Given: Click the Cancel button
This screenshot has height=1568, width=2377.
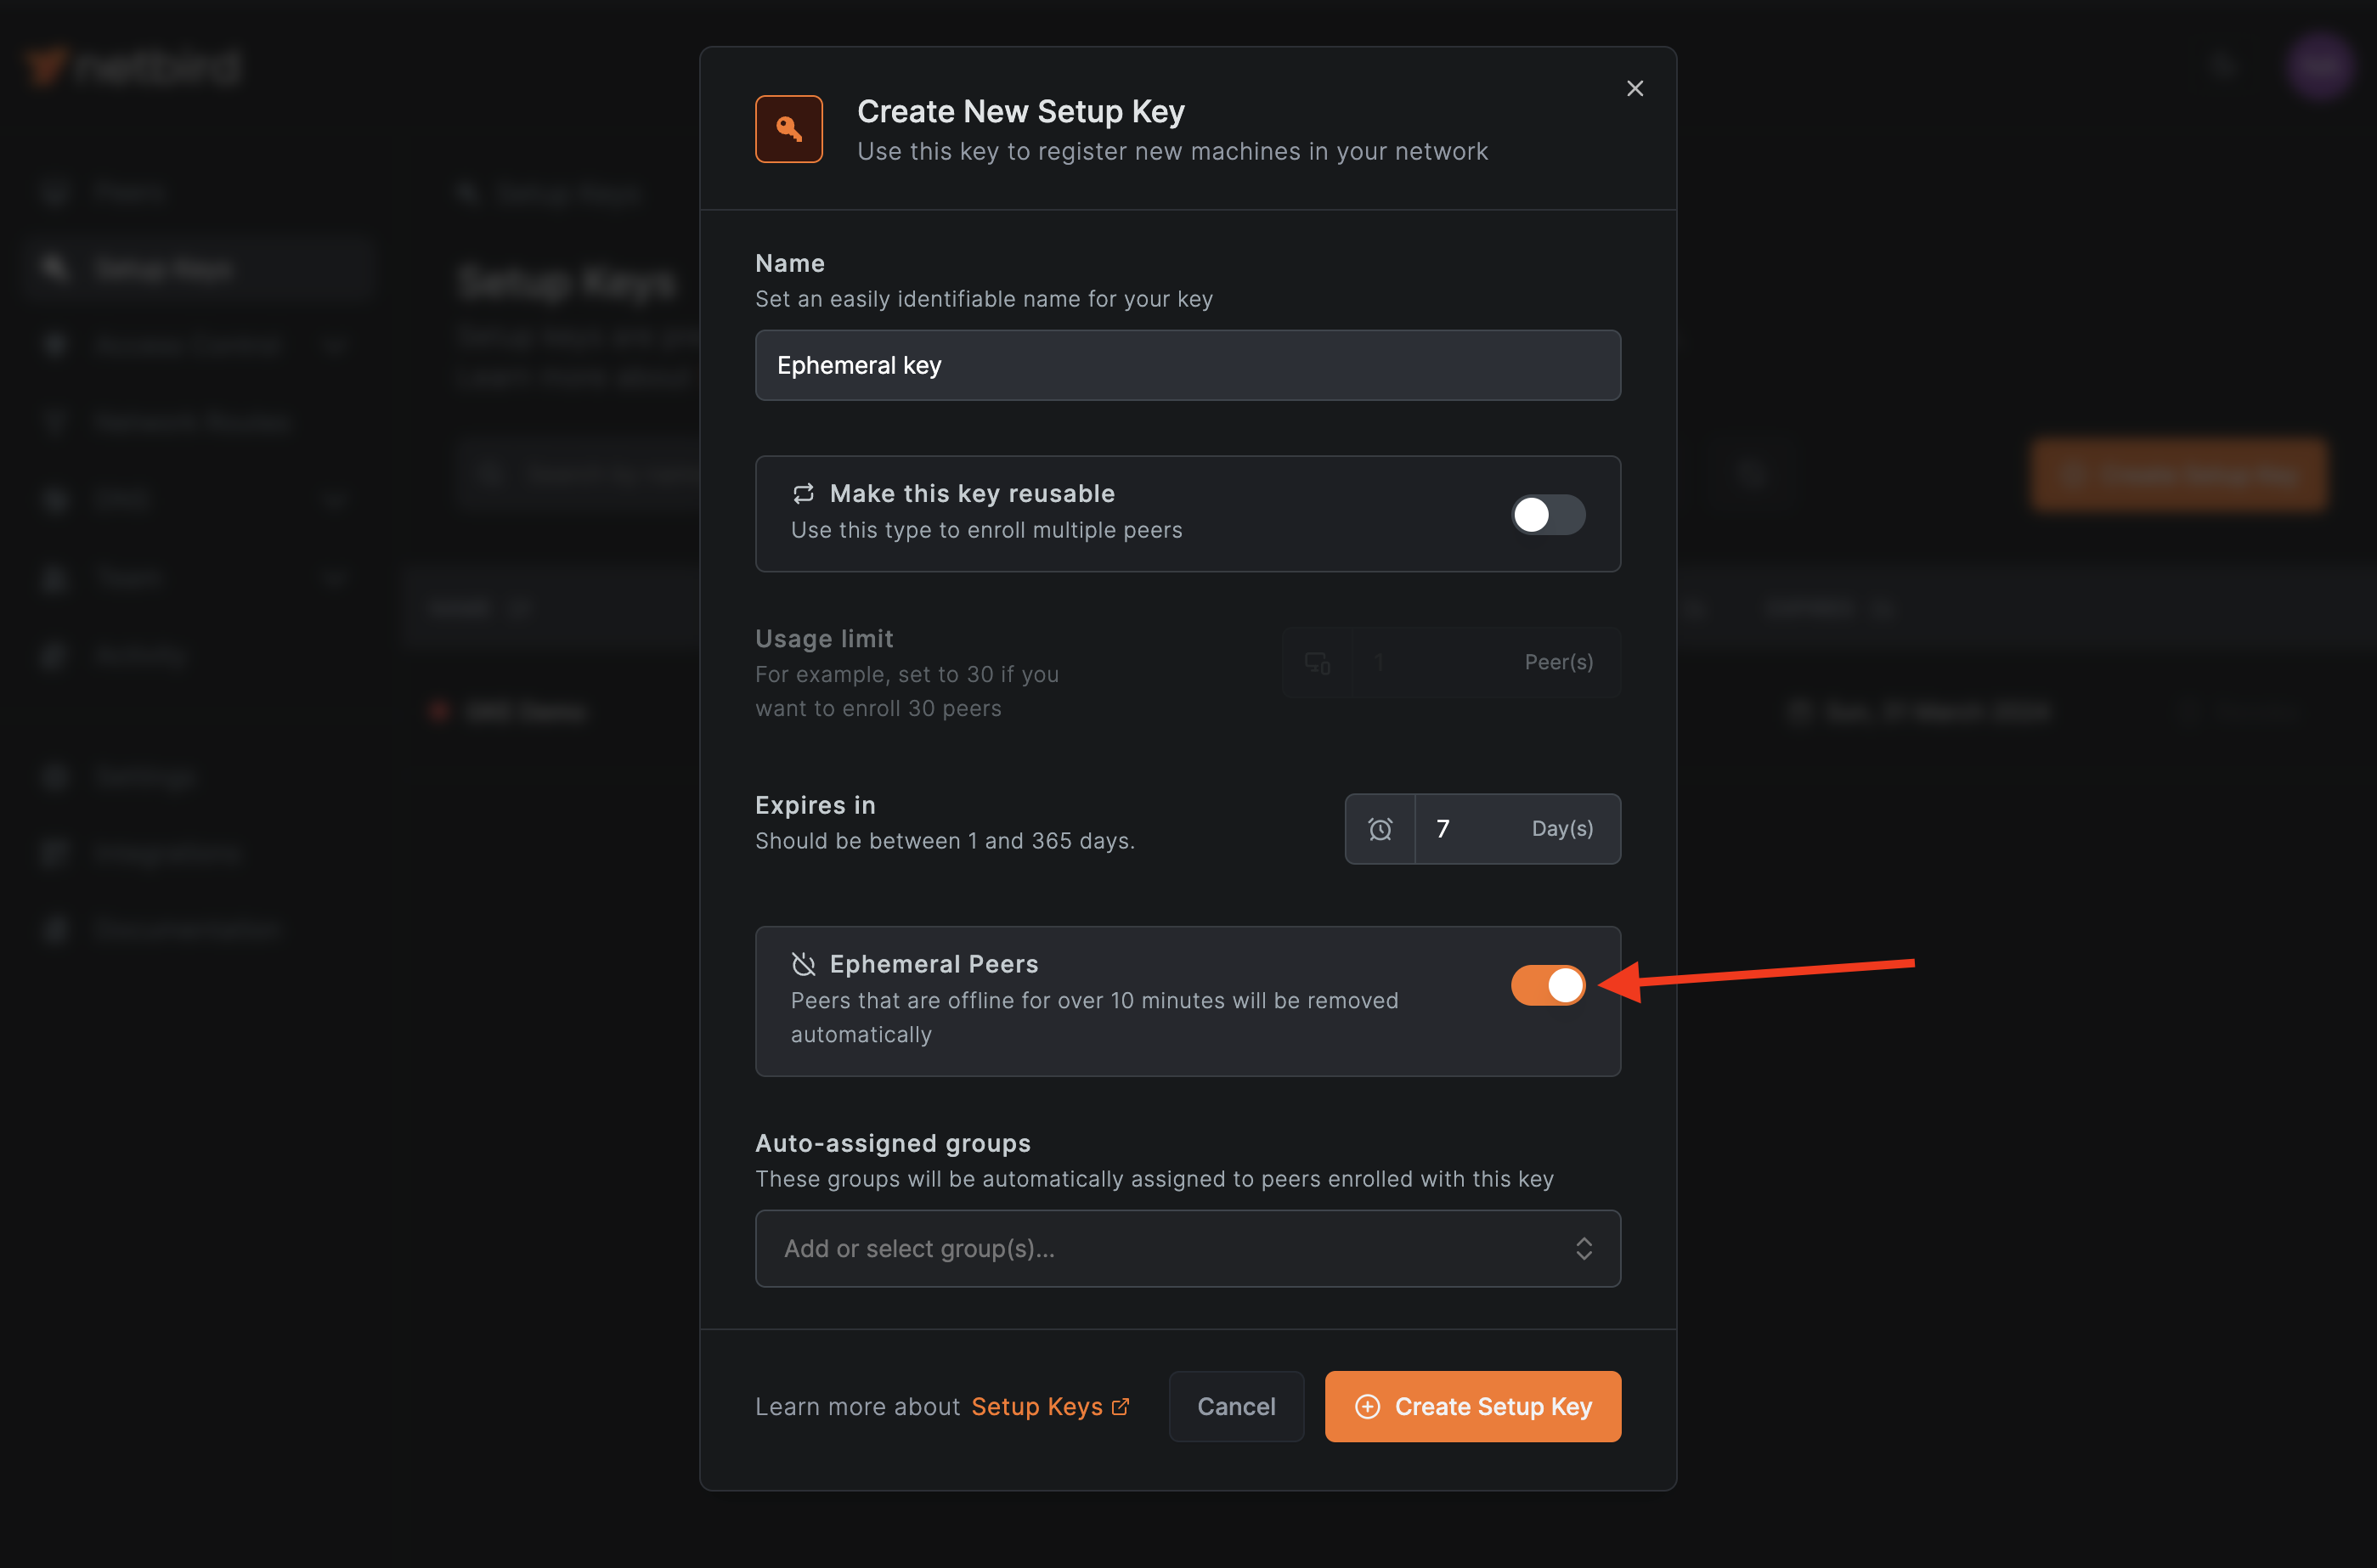Looking at the screenshot, I should [1236, 1406].
